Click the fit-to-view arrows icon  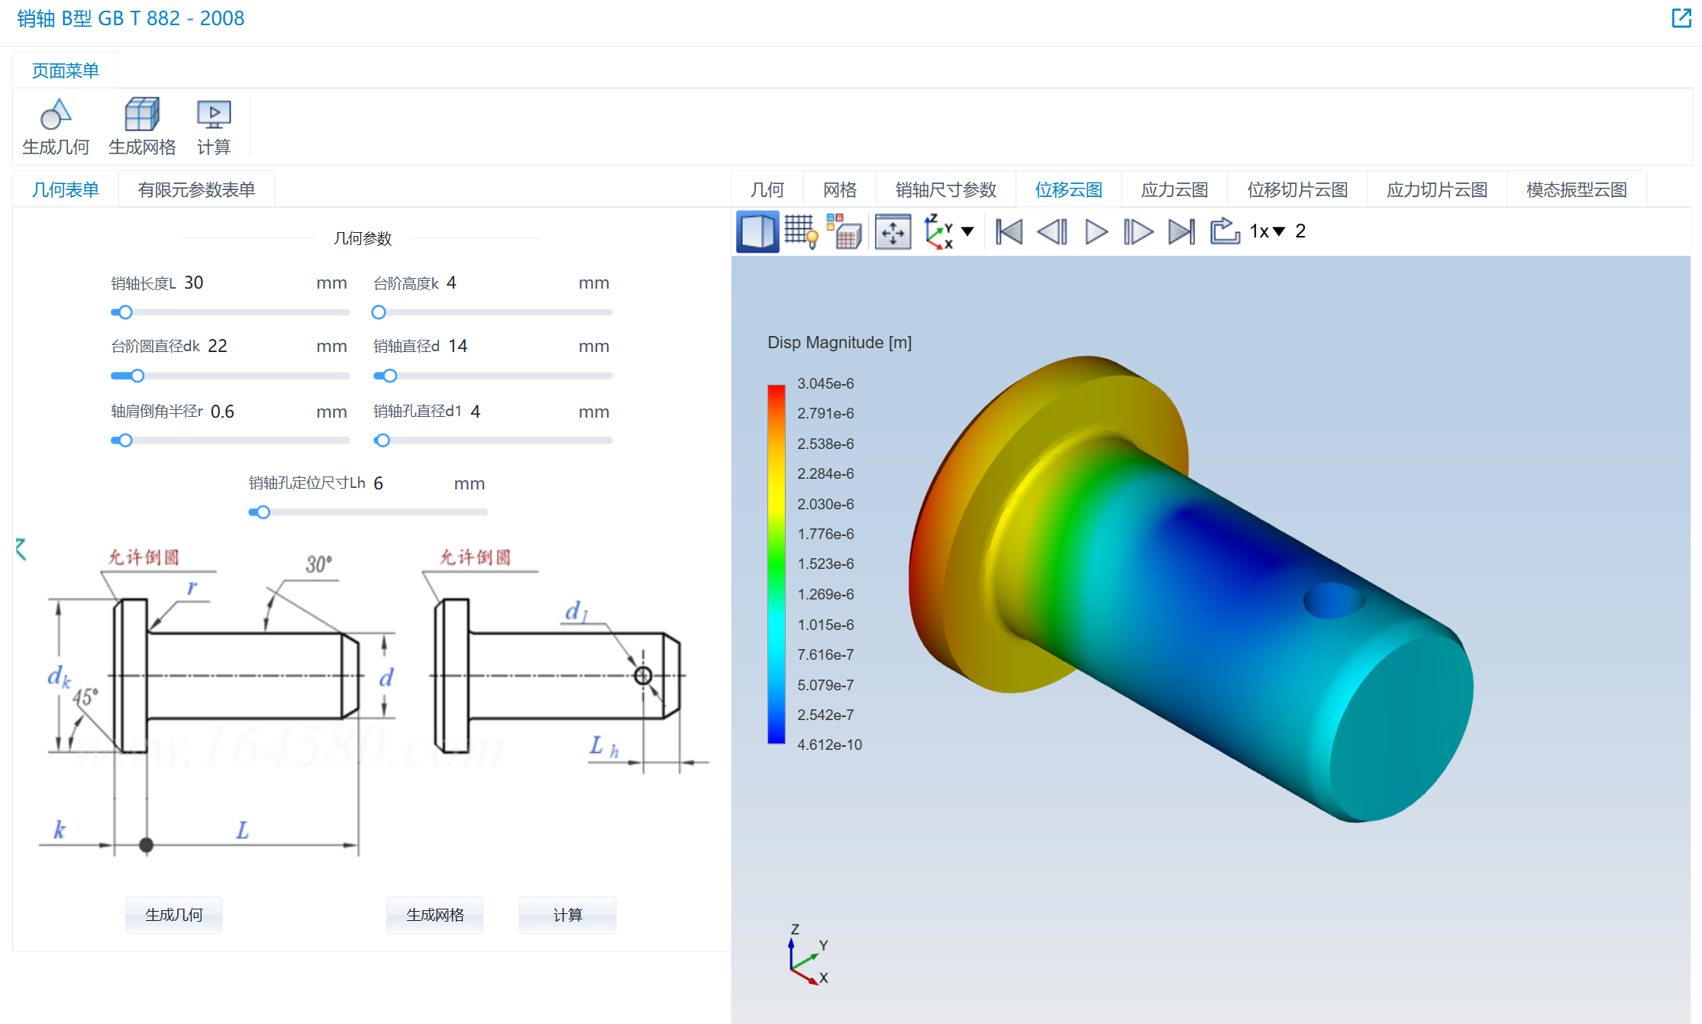[893, 231]
